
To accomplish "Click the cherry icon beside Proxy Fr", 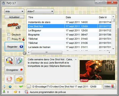I will click(x=24, y=39).
